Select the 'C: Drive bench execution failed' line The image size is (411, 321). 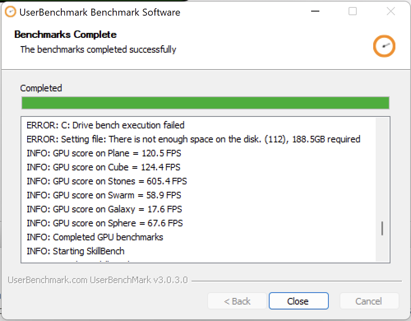pyautogui.click(x=105, y=125)
